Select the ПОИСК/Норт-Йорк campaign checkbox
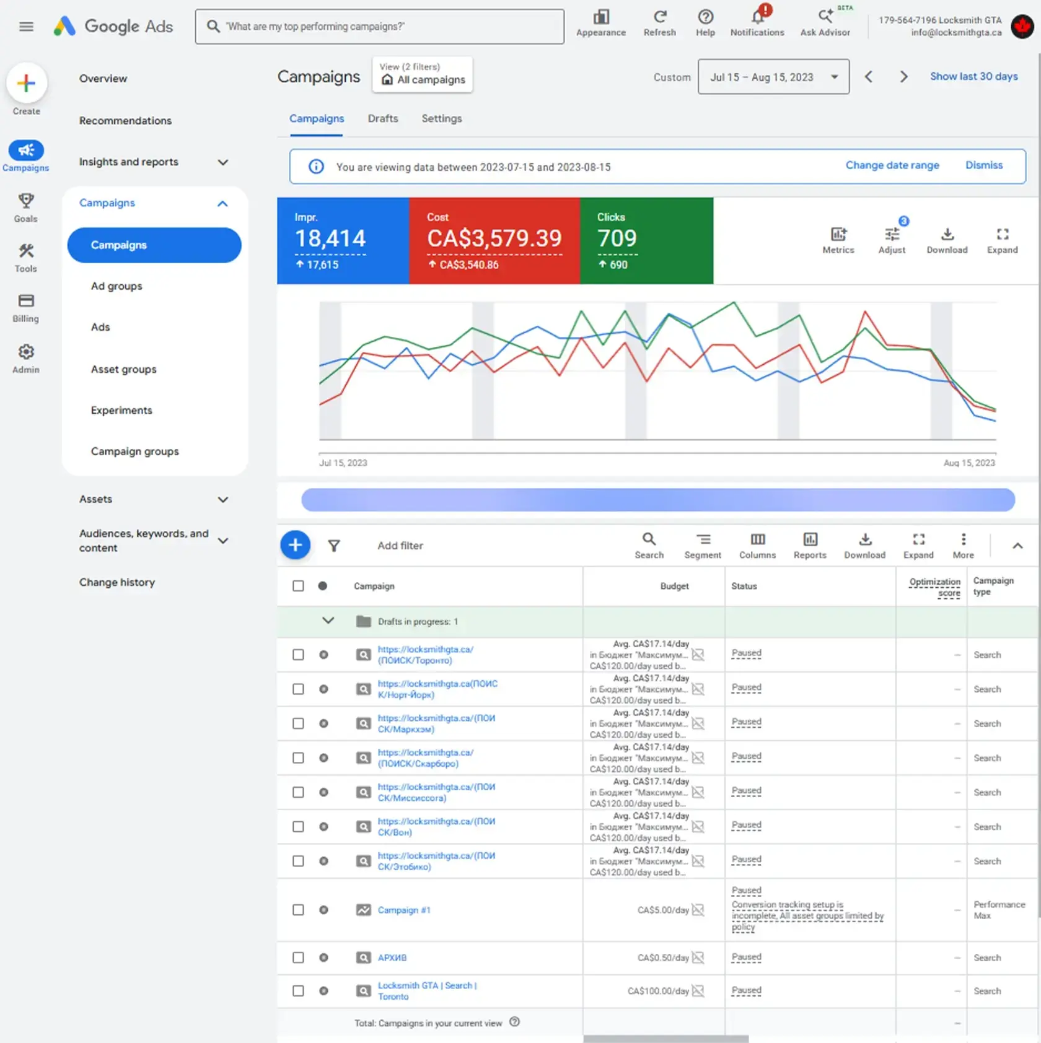 click(298, 689)
